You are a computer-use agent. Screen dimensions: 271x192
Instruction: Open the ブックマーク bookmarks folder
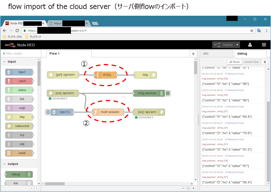pos(33,37)
